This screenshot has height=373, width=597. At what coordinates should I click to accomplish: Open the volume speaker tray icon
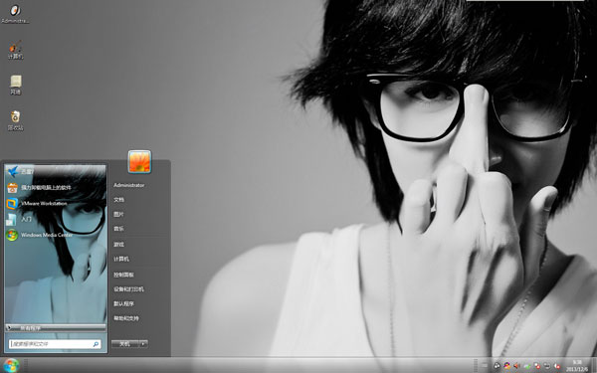coord(516,365)
